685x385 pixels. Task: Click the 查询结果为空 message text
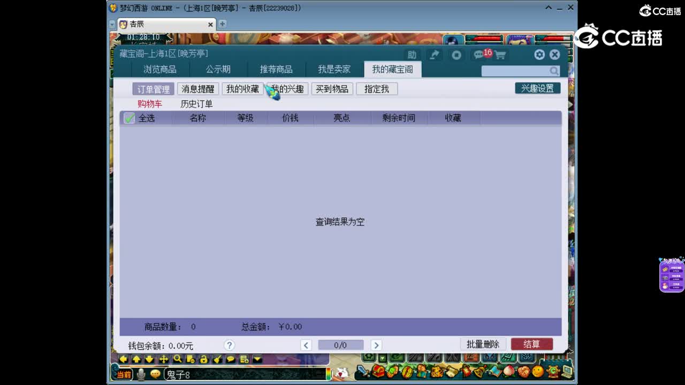pos(340,222)
